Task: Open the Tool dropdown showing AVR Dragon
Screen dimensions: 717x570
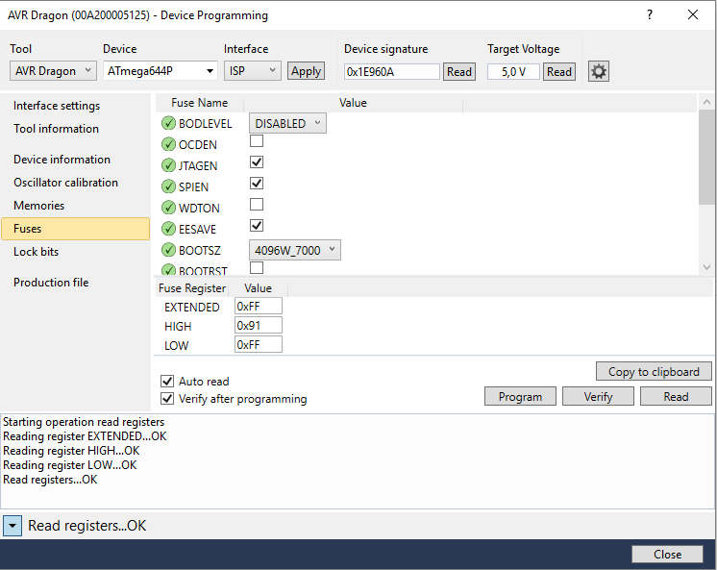Action: (53, 71)
